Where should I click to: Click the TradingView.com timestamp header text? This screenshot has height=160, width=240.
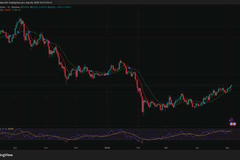coord(26,3)
